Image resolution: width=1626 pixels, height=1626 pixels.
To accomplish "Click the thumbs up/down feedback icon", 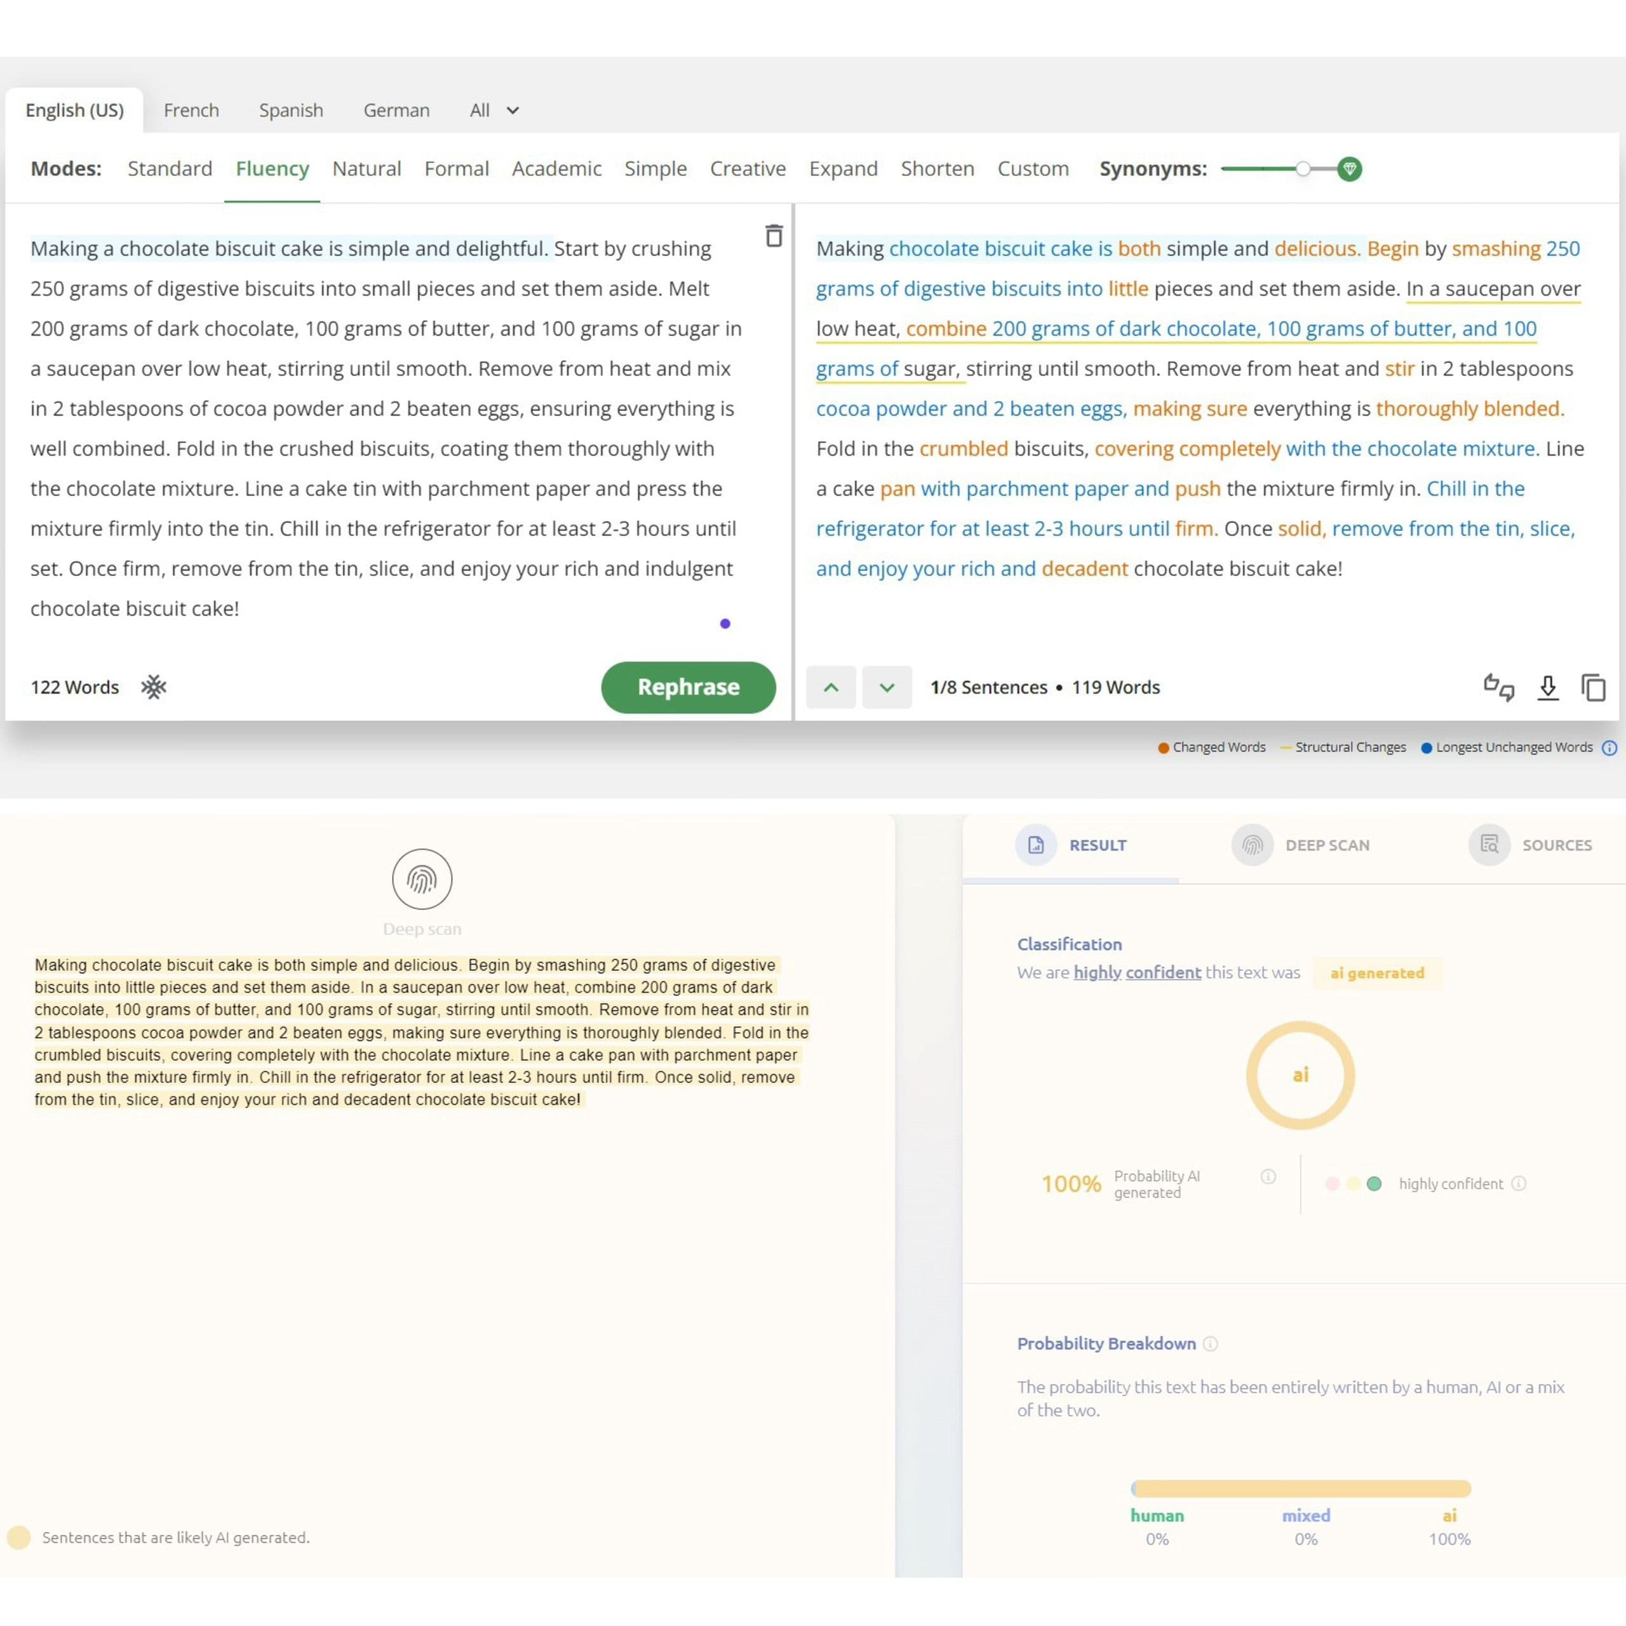I will coord(1498,687).
